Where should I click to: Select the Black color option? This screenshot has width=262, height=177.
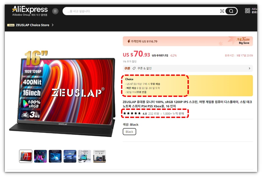(x=129, y=132)
